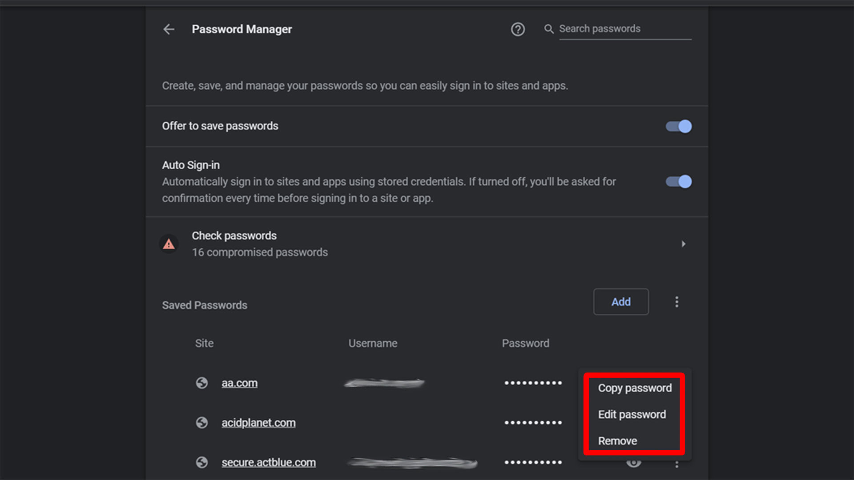Viewport: 854px width, 480px height.
Task: Click the help circle icon at top right
Action: (517, 29)
